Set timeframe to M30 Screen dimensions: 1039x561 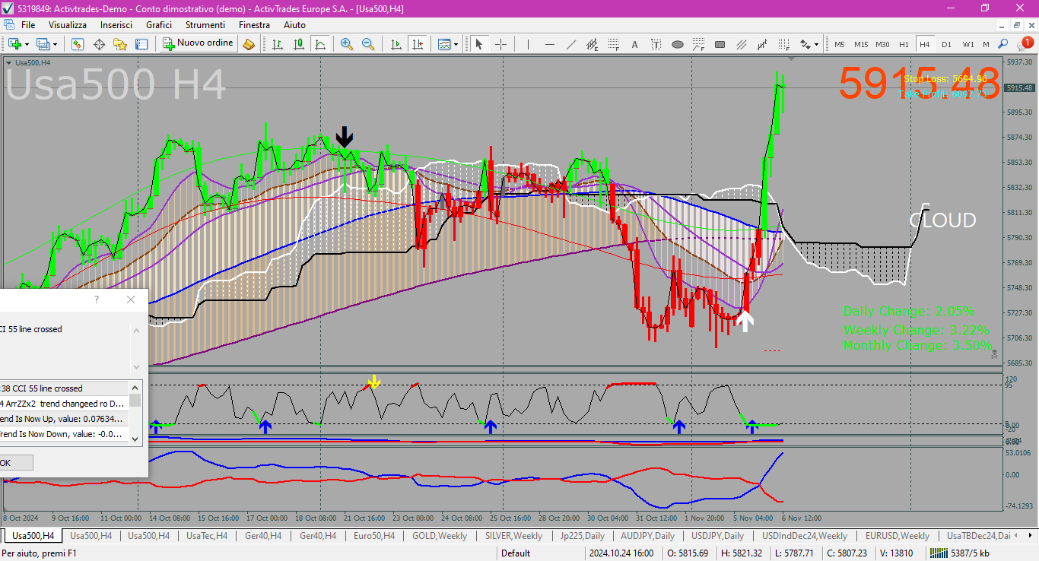(x=882, y=44)
